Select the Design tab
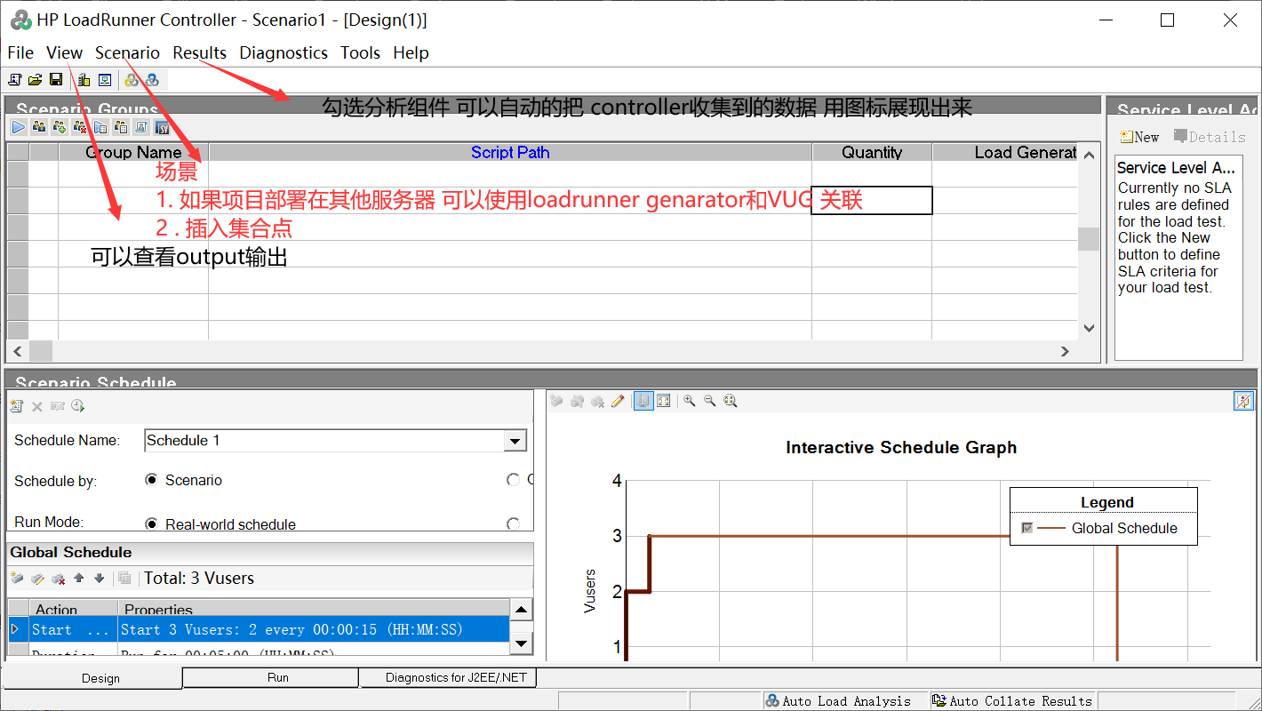Image resolution: width=1262 pixels, height=711 pixels. coord(92,678)
